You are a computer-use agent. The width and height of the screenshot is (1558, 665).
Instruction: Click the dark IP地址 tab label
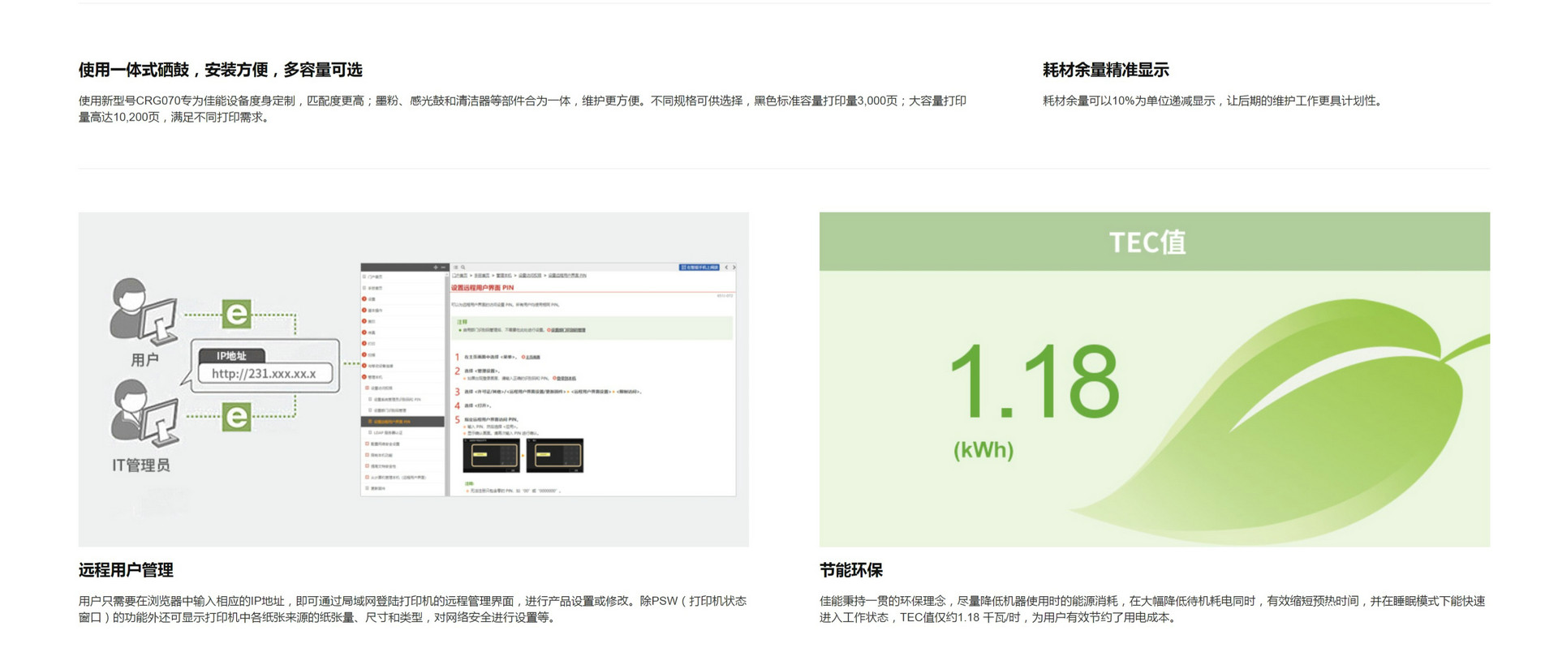pos(231,355)
